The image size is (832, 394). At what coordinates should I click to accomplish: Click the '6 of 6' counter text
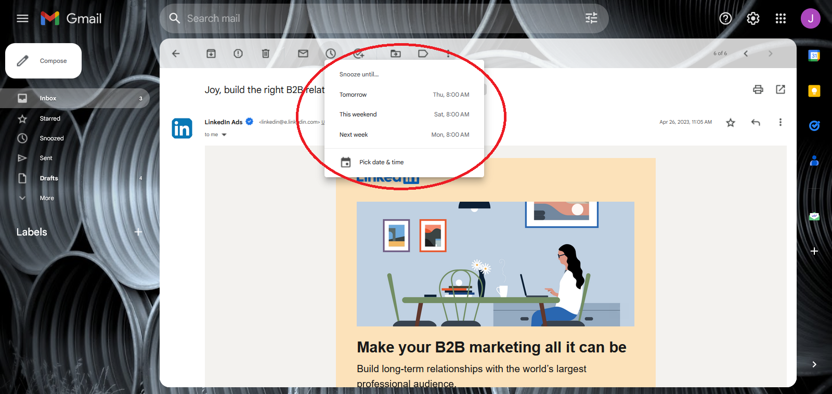point(720,54)
